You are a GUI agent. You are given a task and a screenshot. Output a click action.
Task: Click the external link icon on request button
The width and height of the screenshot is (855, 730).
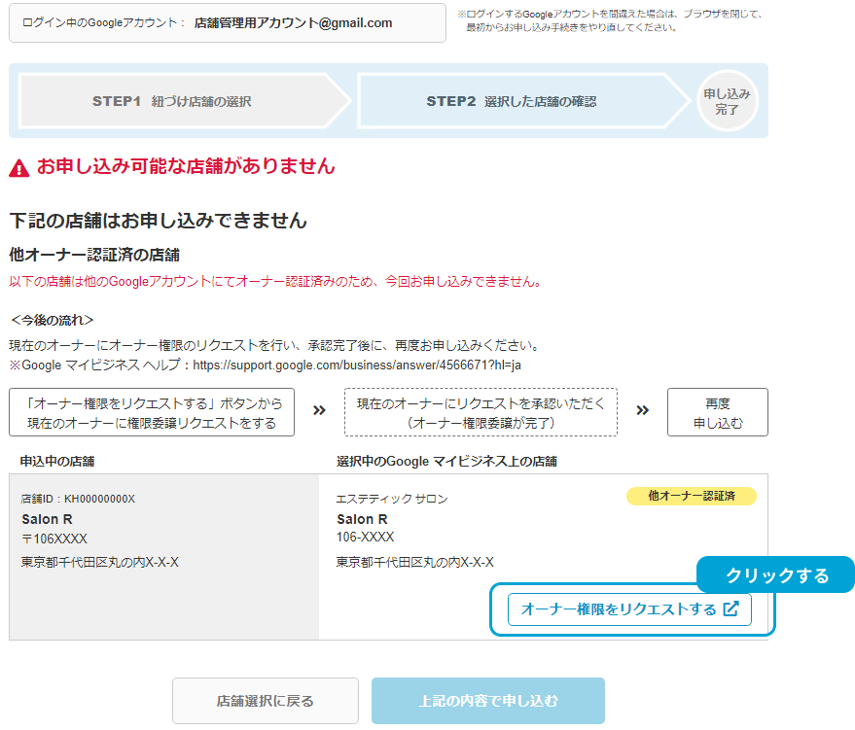[x=730, y=609]
